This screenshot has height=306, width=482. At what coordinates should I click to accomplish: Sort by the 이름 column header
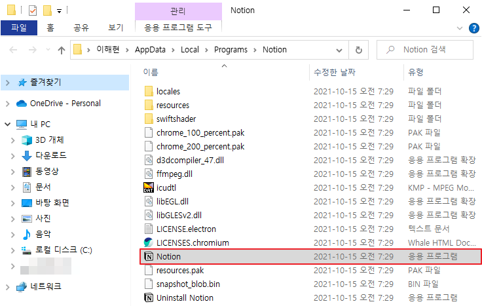point(151,72)
